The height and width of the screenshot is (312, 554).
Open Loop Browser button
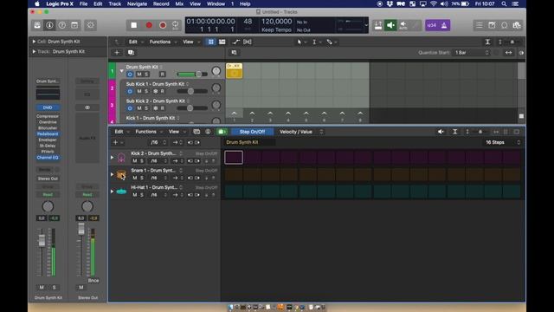pos(504,25)
